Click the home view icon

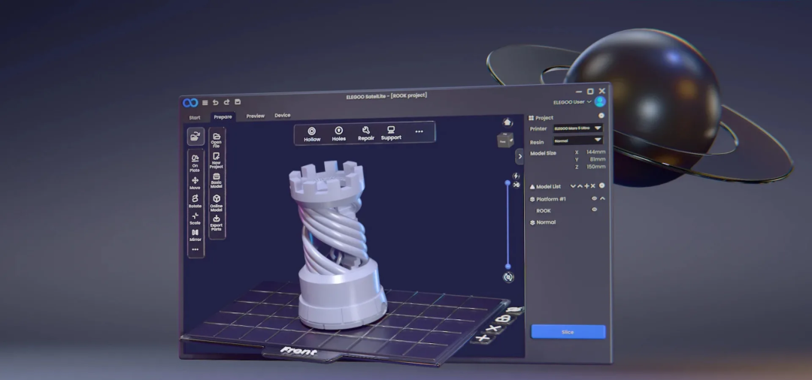tap(507, 122)
